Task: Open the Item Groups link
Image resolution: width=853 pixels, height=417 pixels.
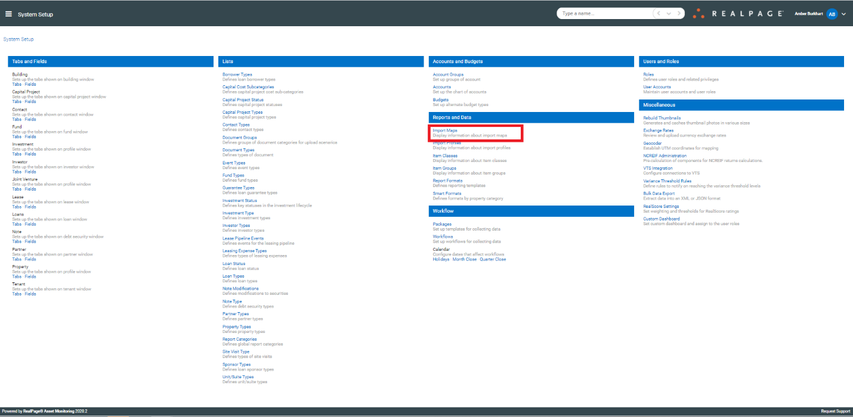Action: [444, 168]
